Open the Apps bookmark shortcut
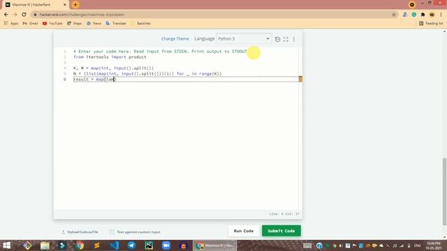 (x=11, y=23)
